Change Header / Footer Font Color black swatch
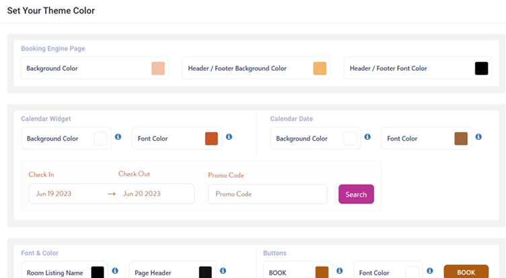 coord(481,68)
